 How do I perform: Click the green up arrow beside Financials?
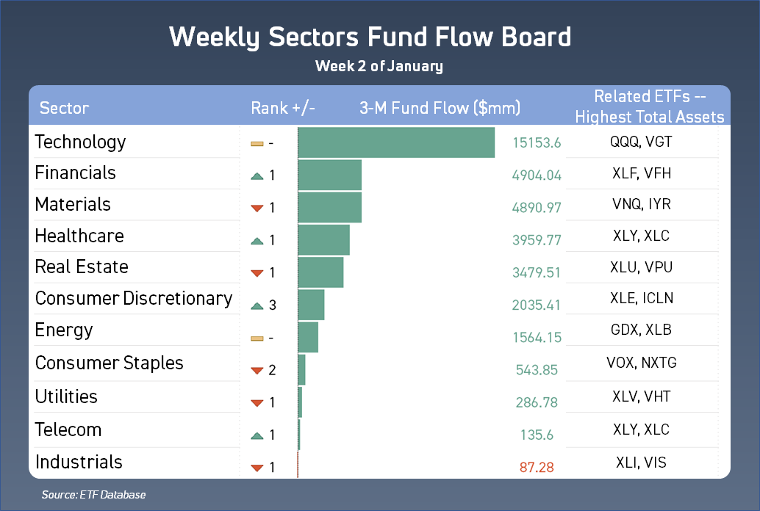click(257, 176)
